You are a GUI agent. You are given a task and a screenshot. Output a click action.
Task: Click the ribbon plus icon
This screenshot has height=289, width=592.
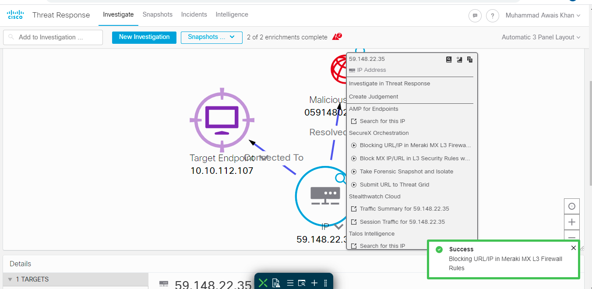tap(314, 283)
